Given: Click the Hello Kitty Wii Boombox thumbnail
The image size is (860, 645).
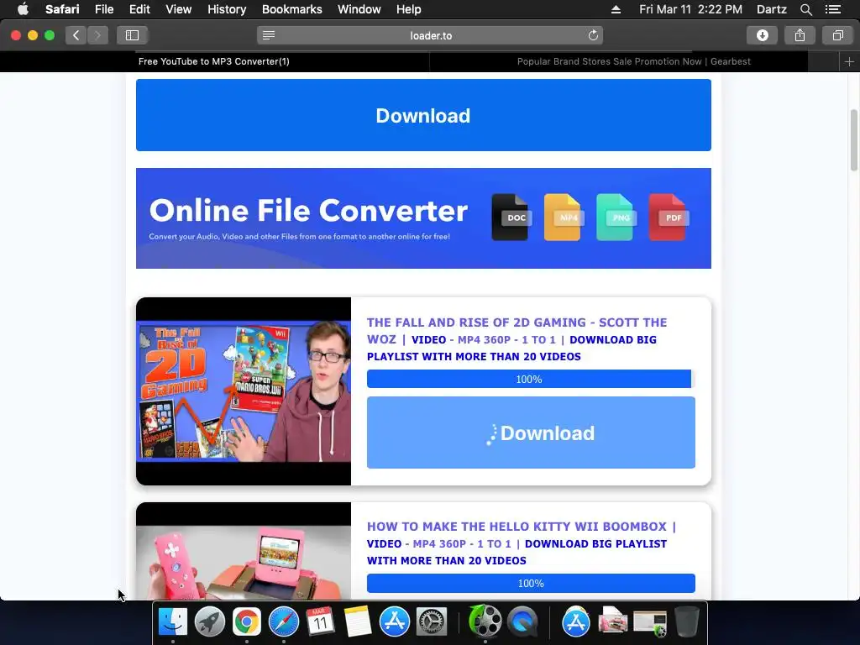Looking at the screenshot, I should coord(244,551).
